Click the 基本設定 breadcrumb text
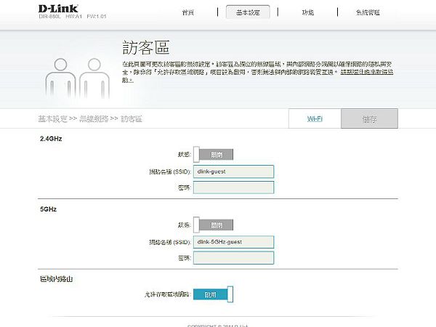This screenshot has height=327, width=436. [x=53, y=119]
